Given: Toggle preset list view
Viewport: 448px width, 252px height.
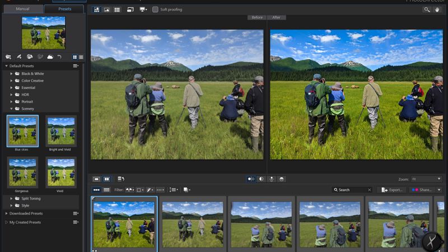Looking at the screenshot, I should [x=81, y=57].
